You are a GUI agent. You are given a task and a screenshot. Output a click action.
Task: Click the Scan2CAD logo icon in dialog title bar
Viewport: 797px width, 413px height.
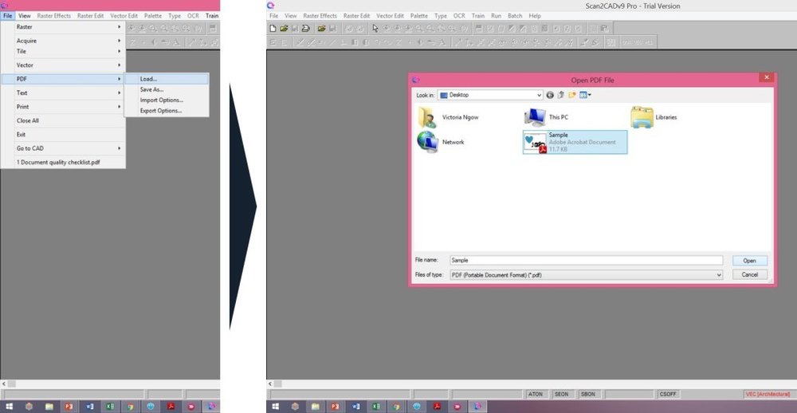click(x=415, y=80)
